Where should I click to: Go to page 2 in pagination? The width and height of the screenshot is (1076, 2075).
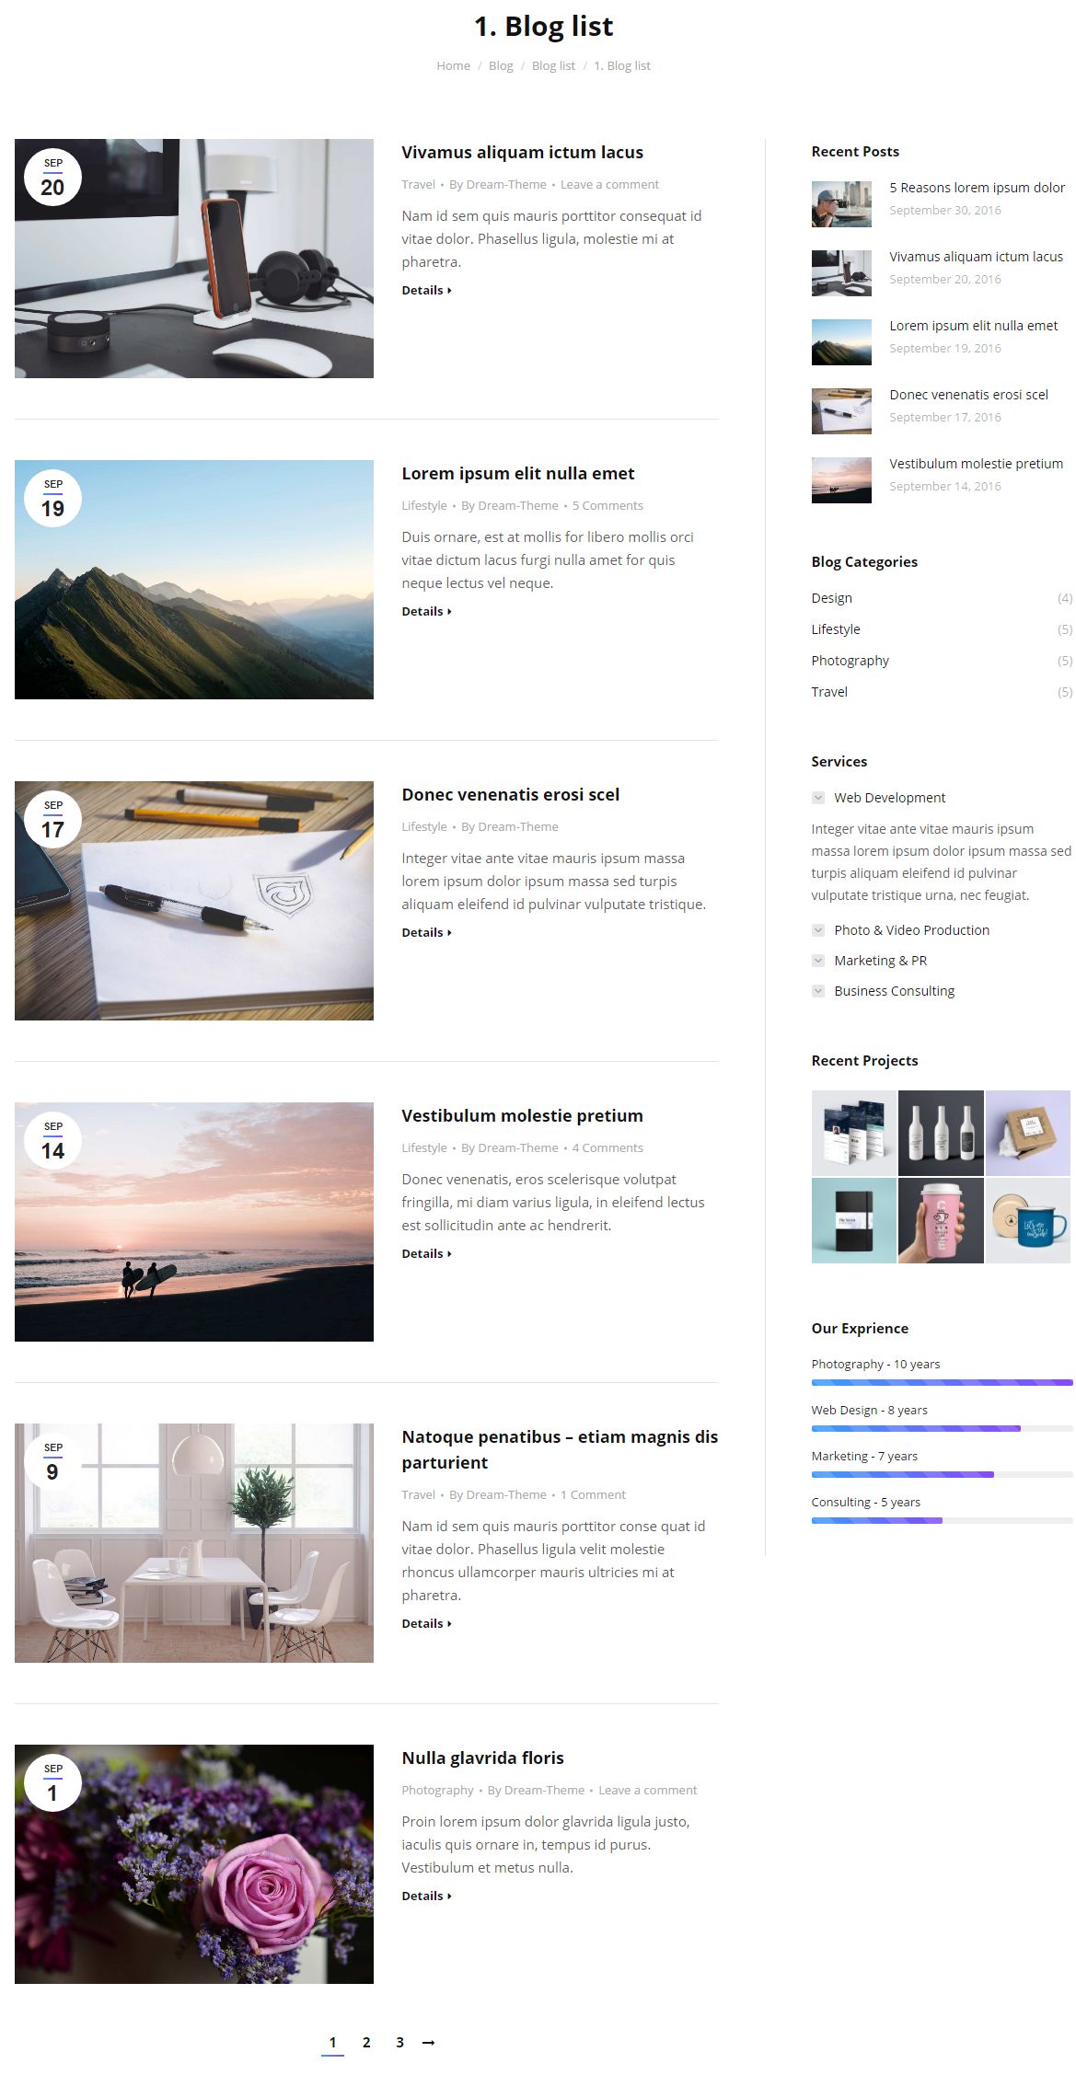click(366, 2042)
